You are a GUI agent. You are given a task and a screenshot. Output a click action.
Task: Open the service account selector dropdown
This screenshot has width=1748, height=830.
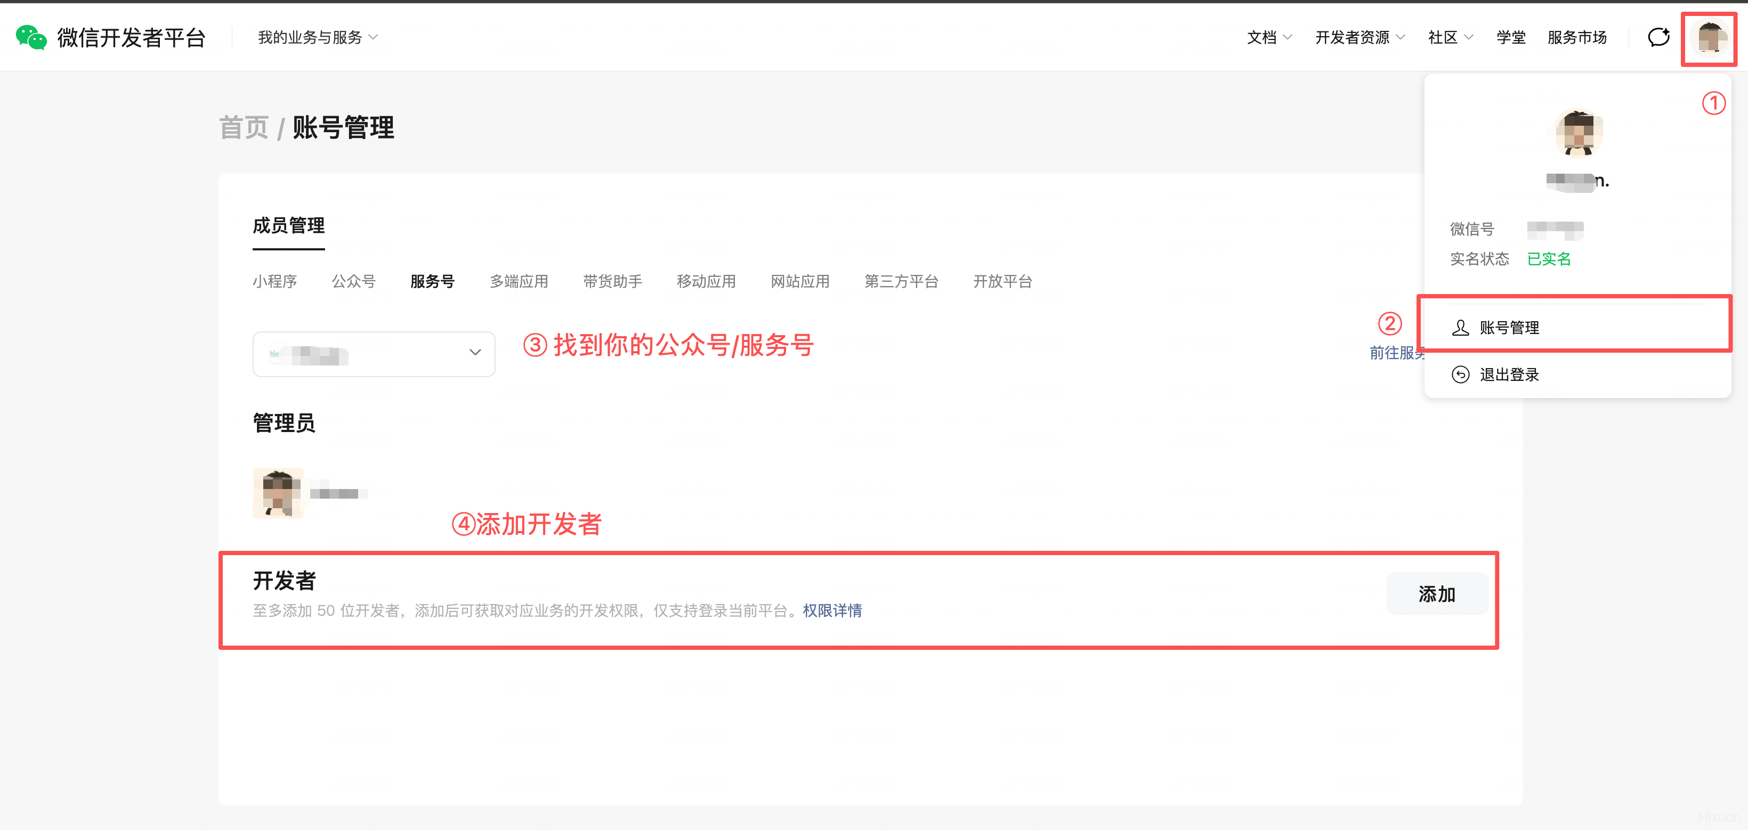pos(374,353)
